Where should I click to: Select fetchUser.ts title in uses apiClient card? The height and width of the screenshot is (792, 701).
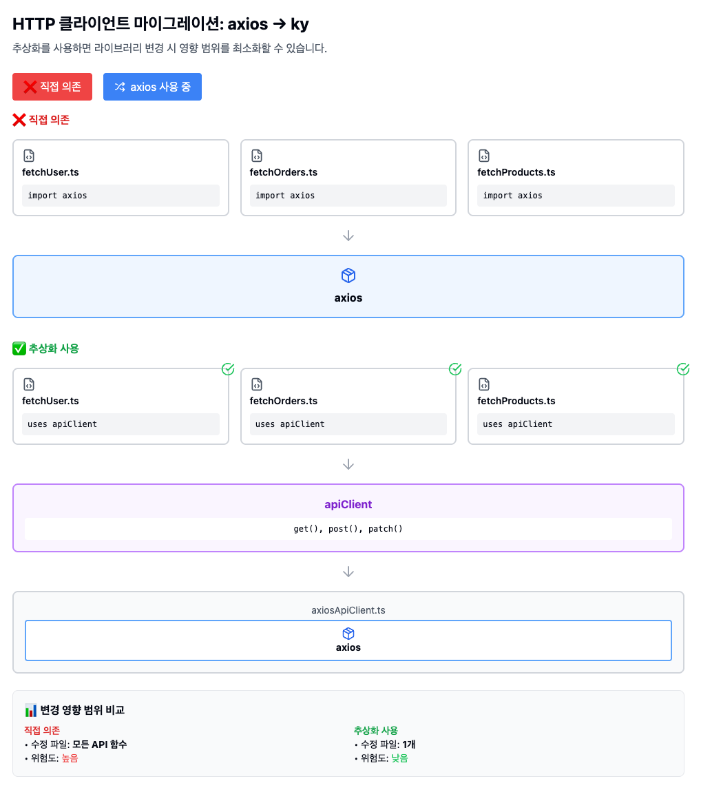point(50,401)
